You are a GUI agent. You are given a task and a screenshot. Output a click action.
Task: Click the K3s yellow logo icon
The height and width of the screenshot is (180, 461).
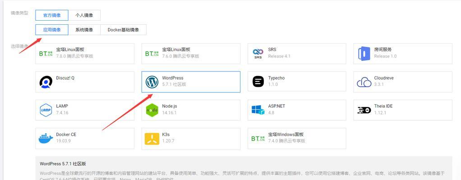(152, 139)
